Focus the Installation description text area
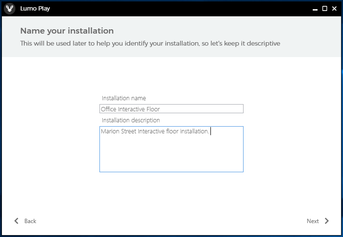Screen dimensions: 343x237 point(171,149)
